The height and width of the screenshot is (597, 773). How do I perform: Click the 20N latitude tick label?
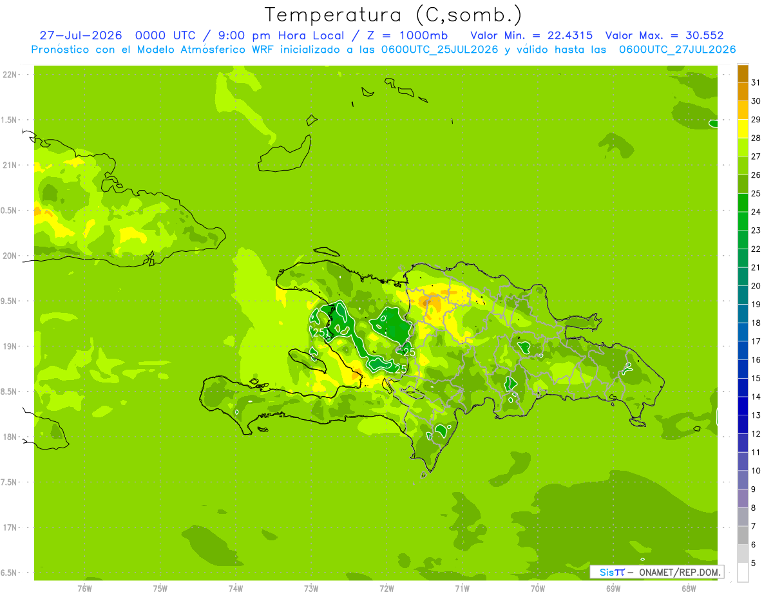coord(10,256)
